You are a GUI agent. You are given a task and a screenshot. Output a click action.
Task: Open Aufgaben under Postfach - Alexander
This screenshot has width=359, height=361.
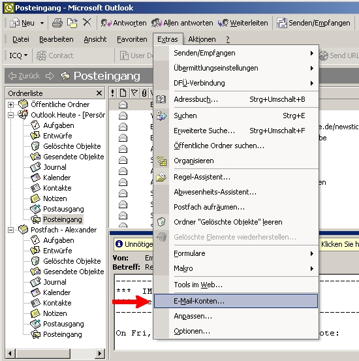click(x=59, y=240)
